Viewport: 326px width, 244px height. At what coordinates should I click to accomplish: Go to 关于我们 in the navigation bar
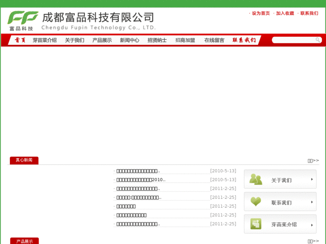pos(74,40)
